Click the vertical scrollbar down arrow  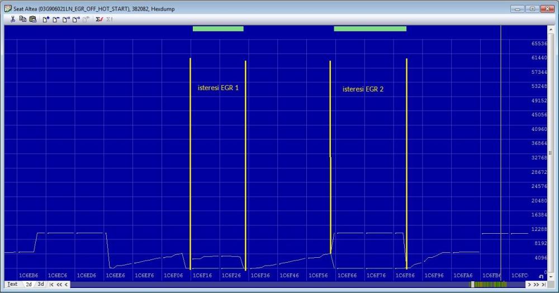pos(551,276)
